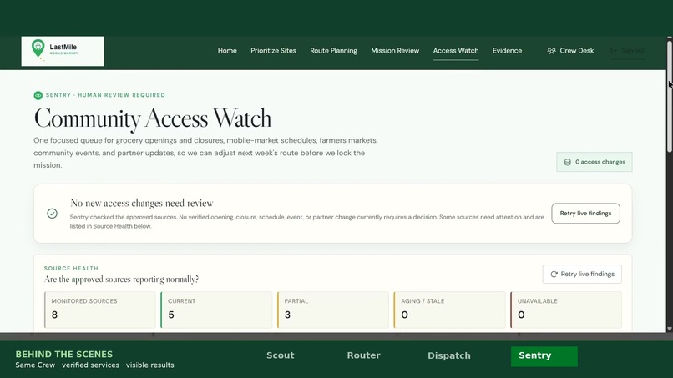Navigate to Mission Review

point(395,51)
